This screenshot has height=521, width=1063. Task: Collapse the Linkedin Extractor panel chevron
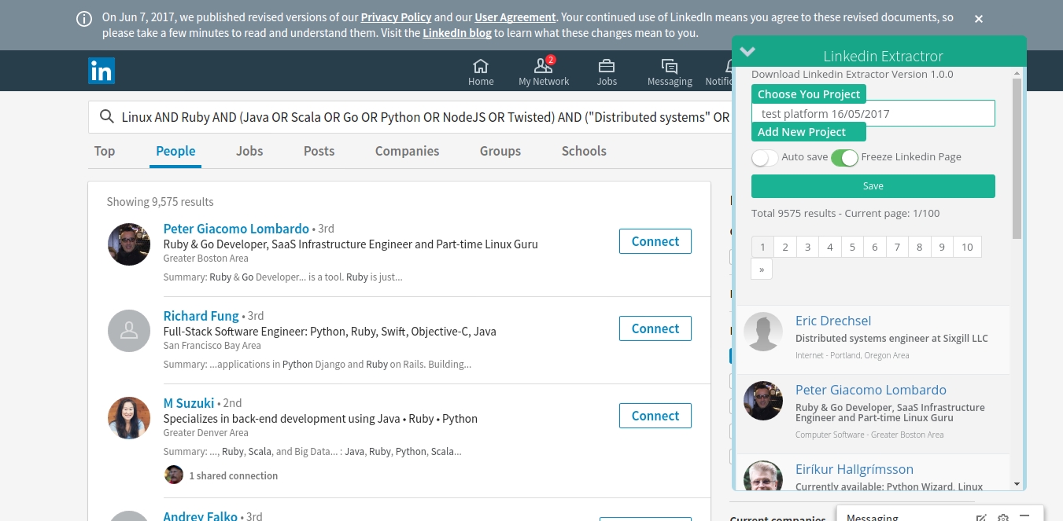747,52
